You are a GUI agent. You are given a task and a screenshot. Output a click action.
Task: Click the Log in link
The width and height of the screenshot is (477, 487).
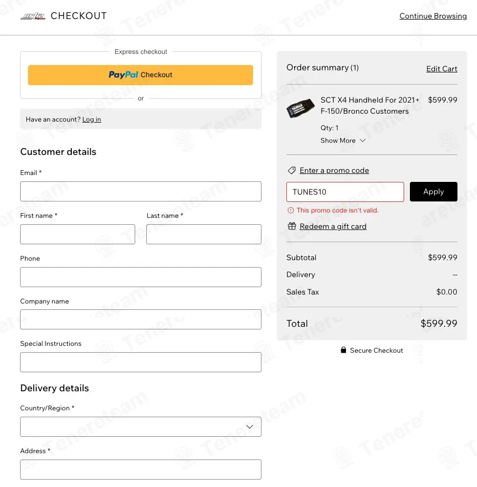(x=91, y=120)
